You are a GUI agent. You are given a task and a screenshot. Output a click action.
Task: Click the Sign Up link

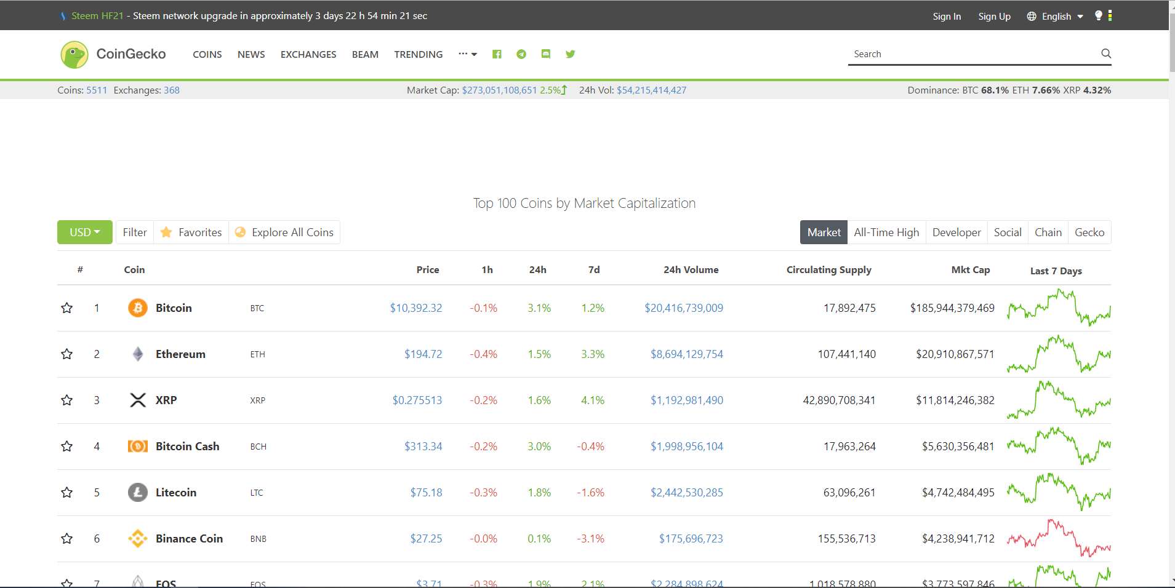point(995,17)
